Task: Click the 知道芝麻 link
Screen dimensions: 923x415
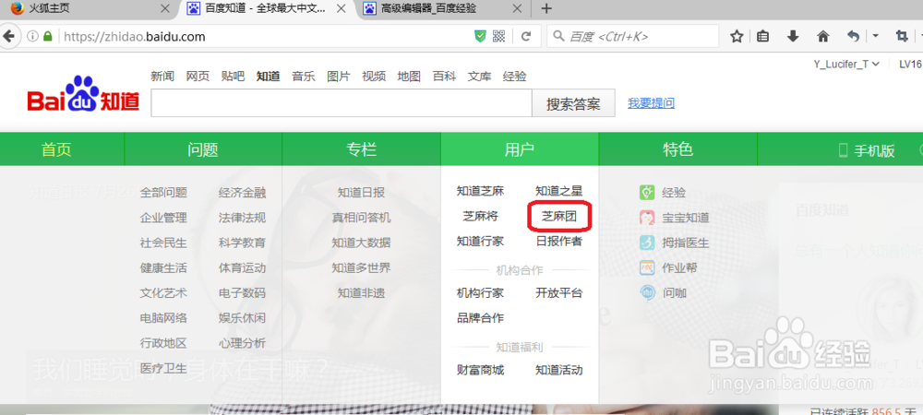Action: click(x=480, y=191)
